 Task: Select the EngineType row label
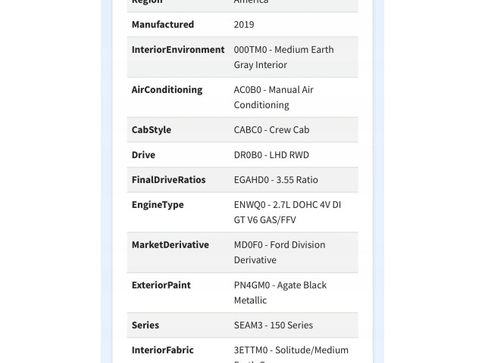pyautogui.click(x=158, y=205)
